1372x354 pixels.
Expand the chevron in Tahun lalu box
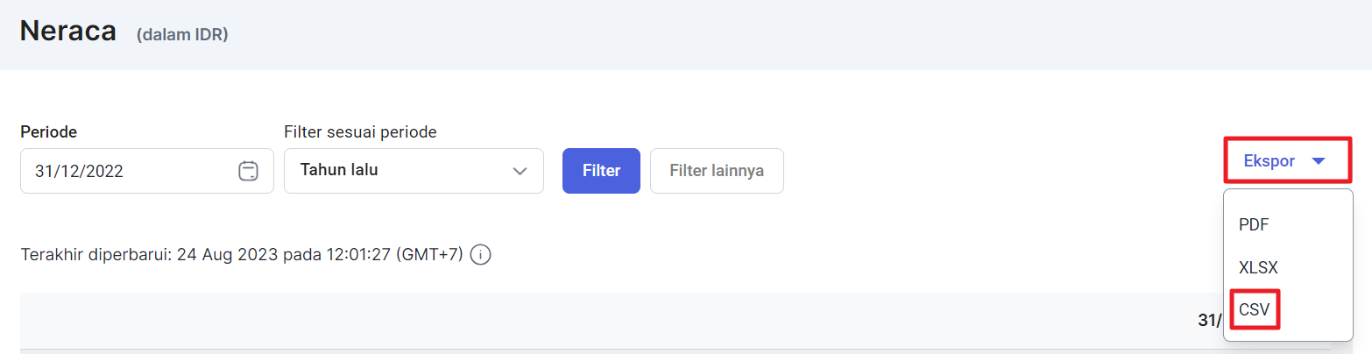tap(520, 170)
